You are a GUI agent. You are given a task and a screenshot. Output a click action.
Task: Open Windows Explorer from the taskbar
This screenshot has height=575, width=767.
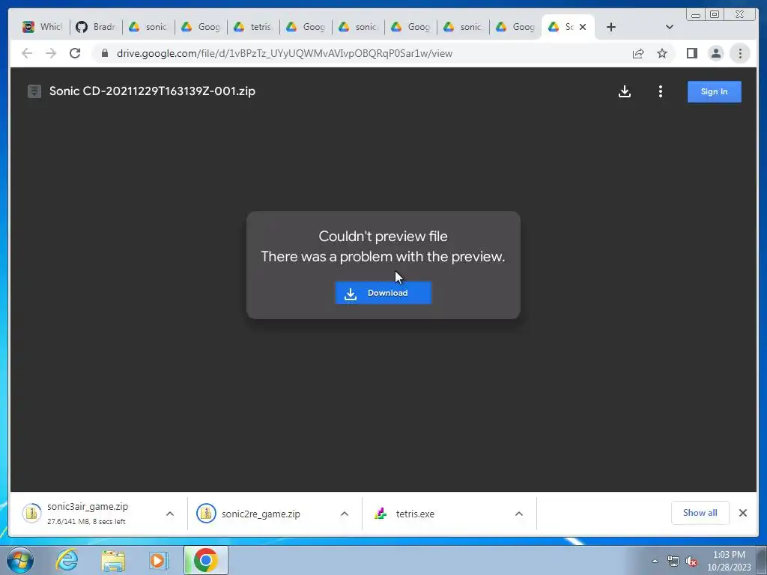pyautogui.click(x=113, y=560)
